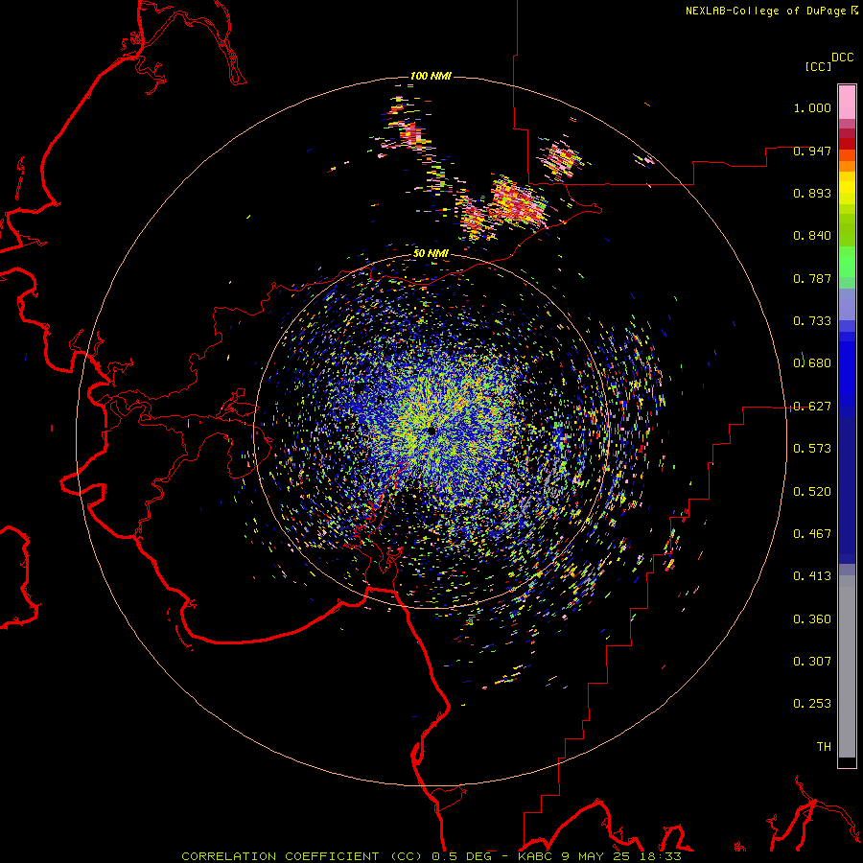Click the 0.307 colorbar value

click(812, 662)
